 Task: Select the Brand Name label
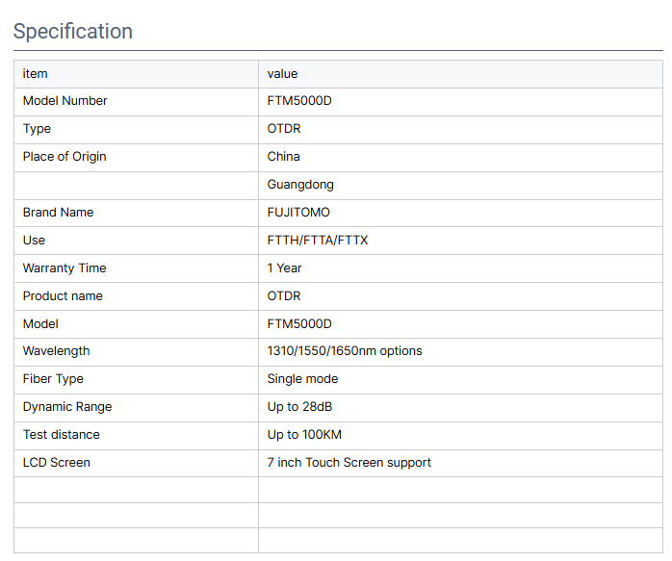click(x=58, y=213)
